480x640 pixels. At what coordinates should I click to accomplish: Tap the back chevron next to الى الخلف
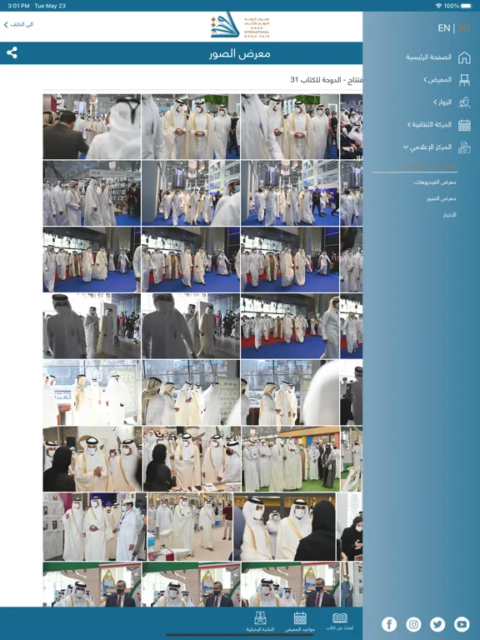click(6, 24)
